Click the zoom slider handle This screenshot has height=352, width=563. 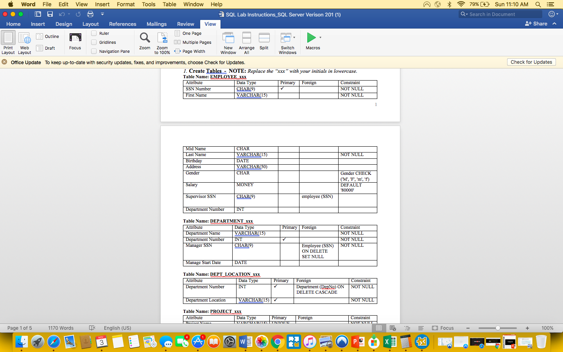(498, 328)
